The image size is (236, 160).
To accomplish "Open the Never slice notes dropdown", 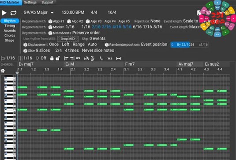I will pyautogui.click(x=98, y=50).
